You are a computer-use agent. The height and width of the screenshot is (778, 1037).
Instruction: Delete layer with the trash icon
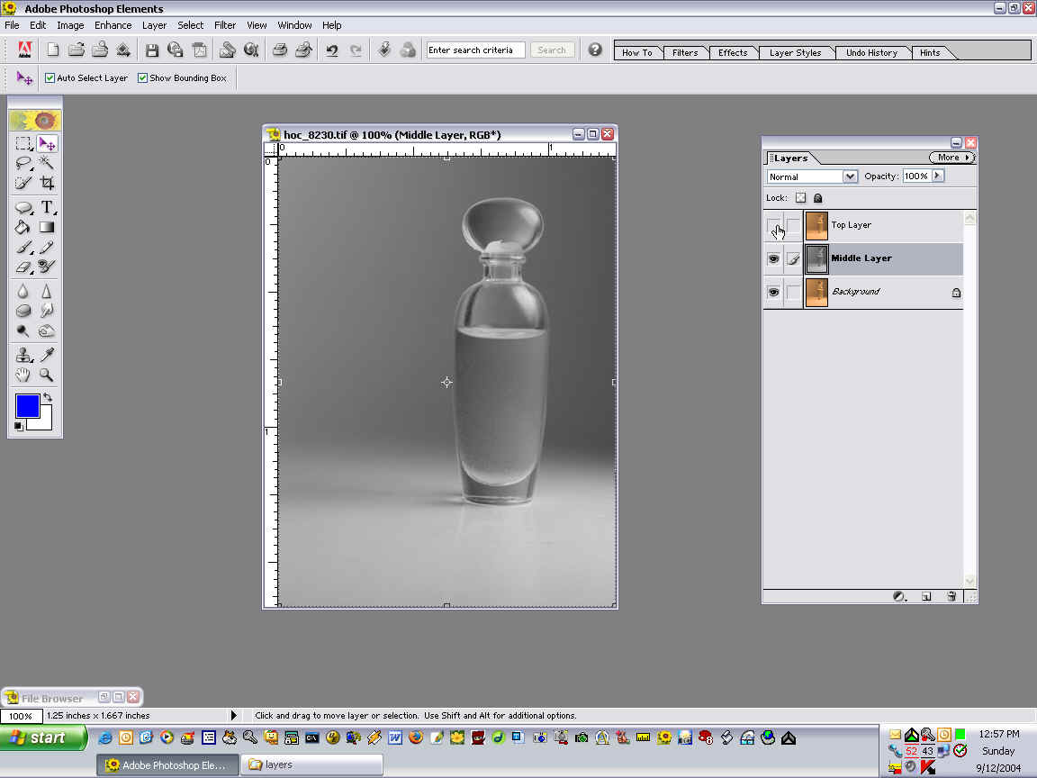point(951,596)
